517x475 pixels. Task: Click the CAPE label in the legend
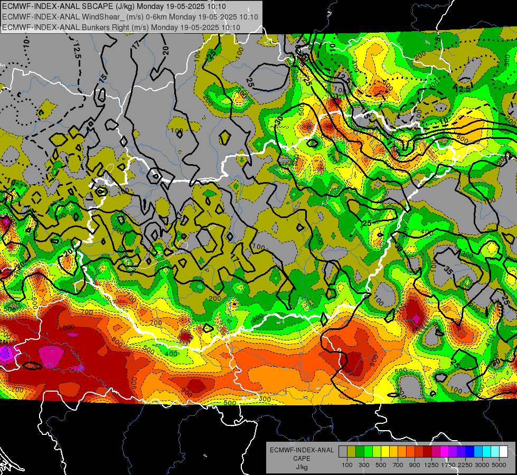tap(302, 459)
